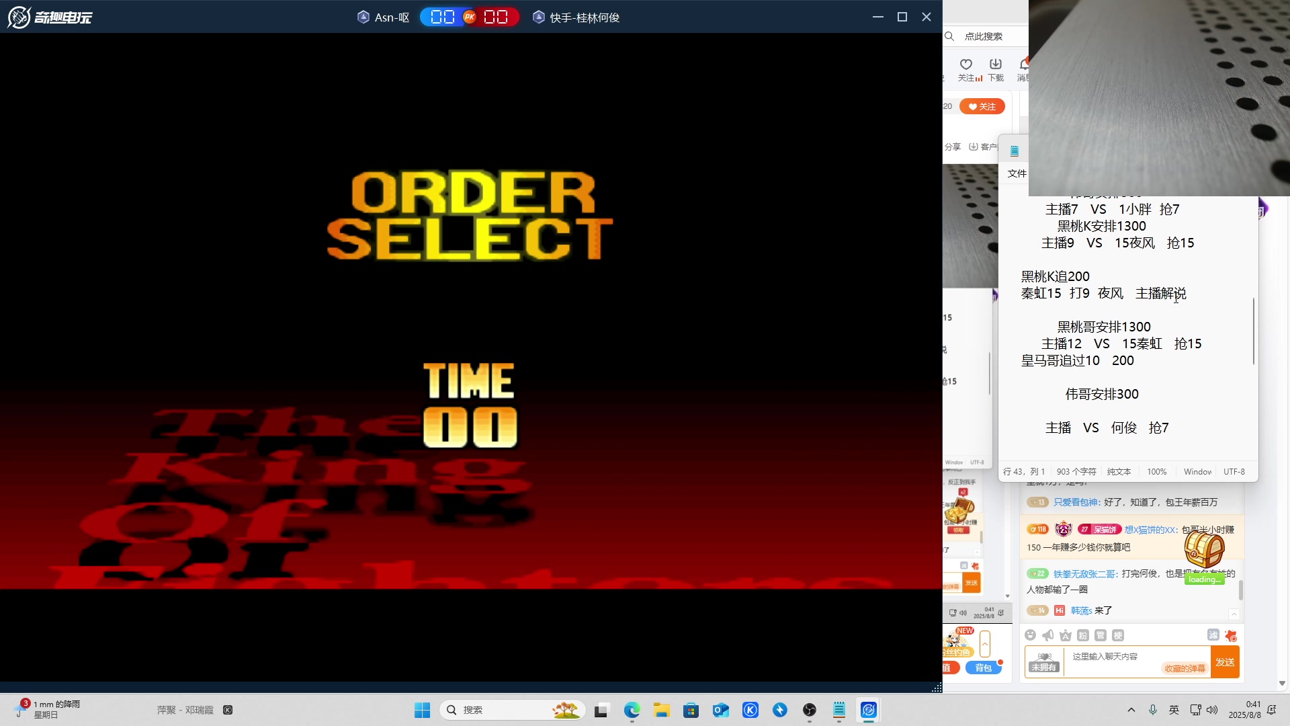Open the 背包 backpack button
This screenshot has height=726, width=1290.
point(984,668)
